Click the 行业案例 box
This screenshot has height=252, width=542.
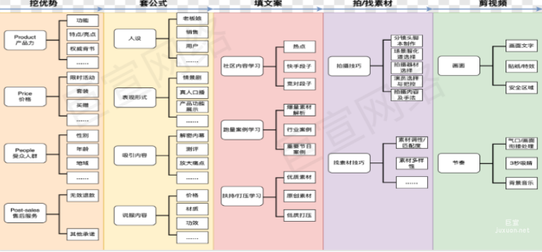[x=300, y=130]
